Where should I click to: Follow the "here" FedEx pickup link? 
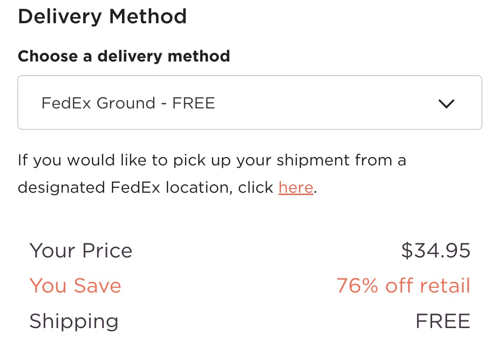tap(296, 187)
